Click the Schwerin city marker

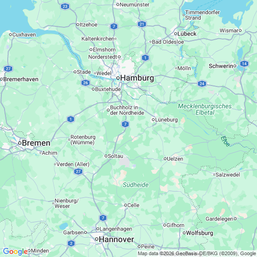[235, 66]
